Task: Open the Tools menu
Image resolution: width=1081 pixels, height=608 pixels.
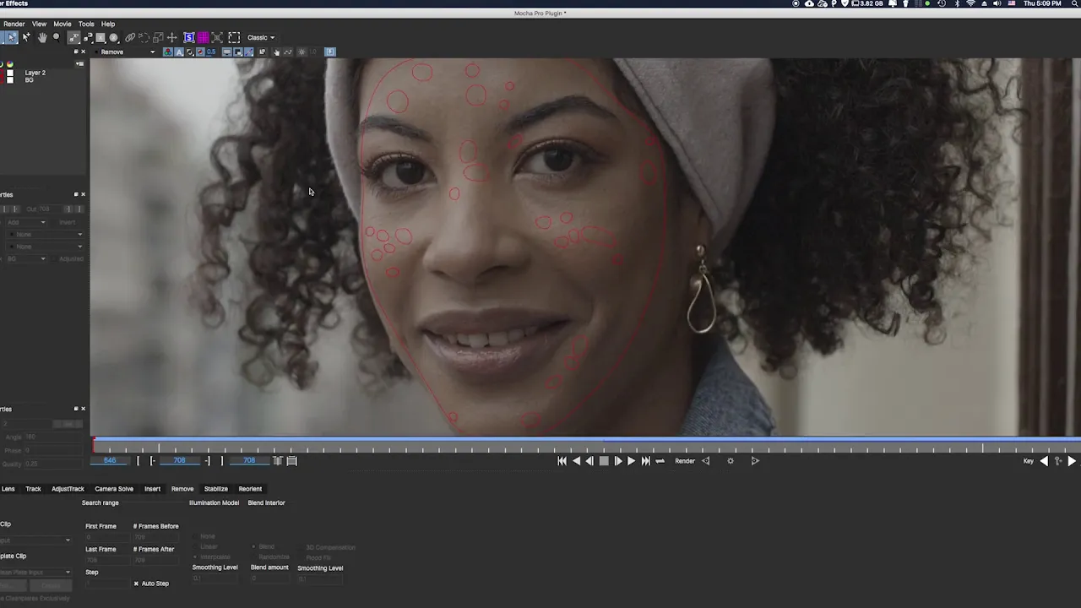Action: click(x=86, y=24)
